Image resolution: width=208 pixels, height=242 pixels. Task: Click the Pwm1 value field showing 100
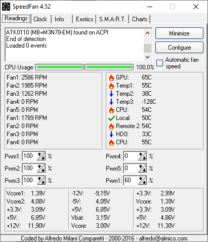click(29, 156)
